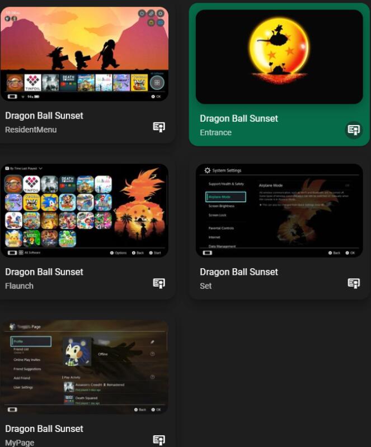Click Dragon Ball Sunset title above Set

click(x=239, y=272)
